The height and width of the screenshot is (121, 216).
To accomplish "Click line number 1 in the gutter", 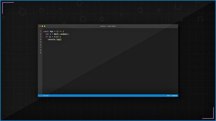I will point(40,32).
